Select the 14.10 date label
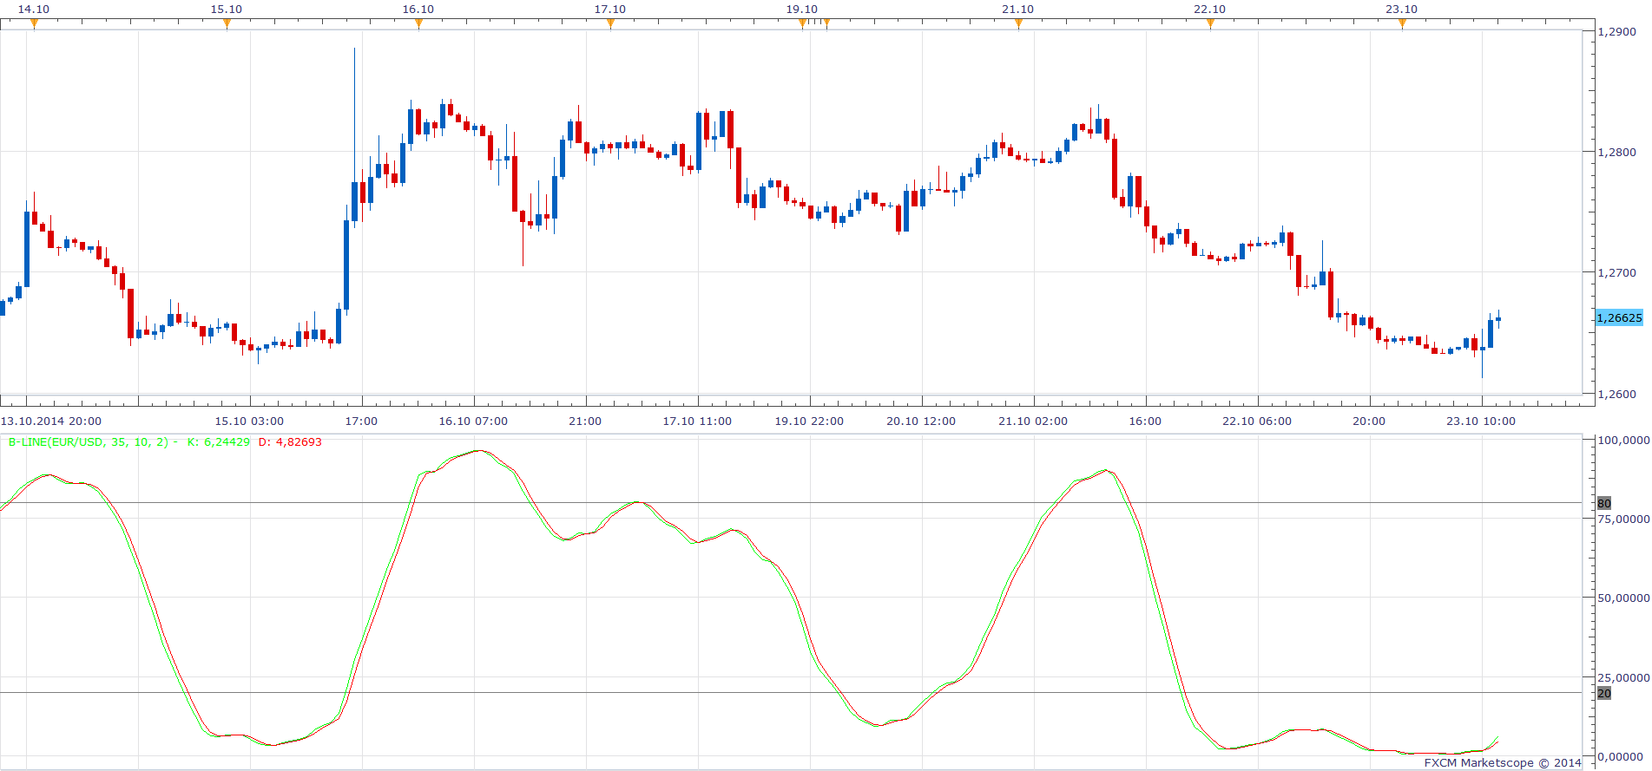 click(x=34, y=10)
